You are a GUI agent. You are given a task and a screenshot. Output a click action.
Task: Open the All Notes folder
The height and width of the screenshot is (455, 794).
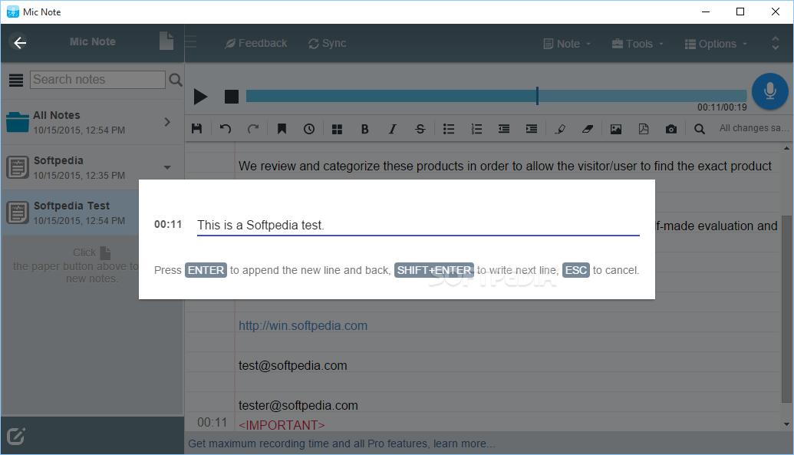click(x=93, y=122)
